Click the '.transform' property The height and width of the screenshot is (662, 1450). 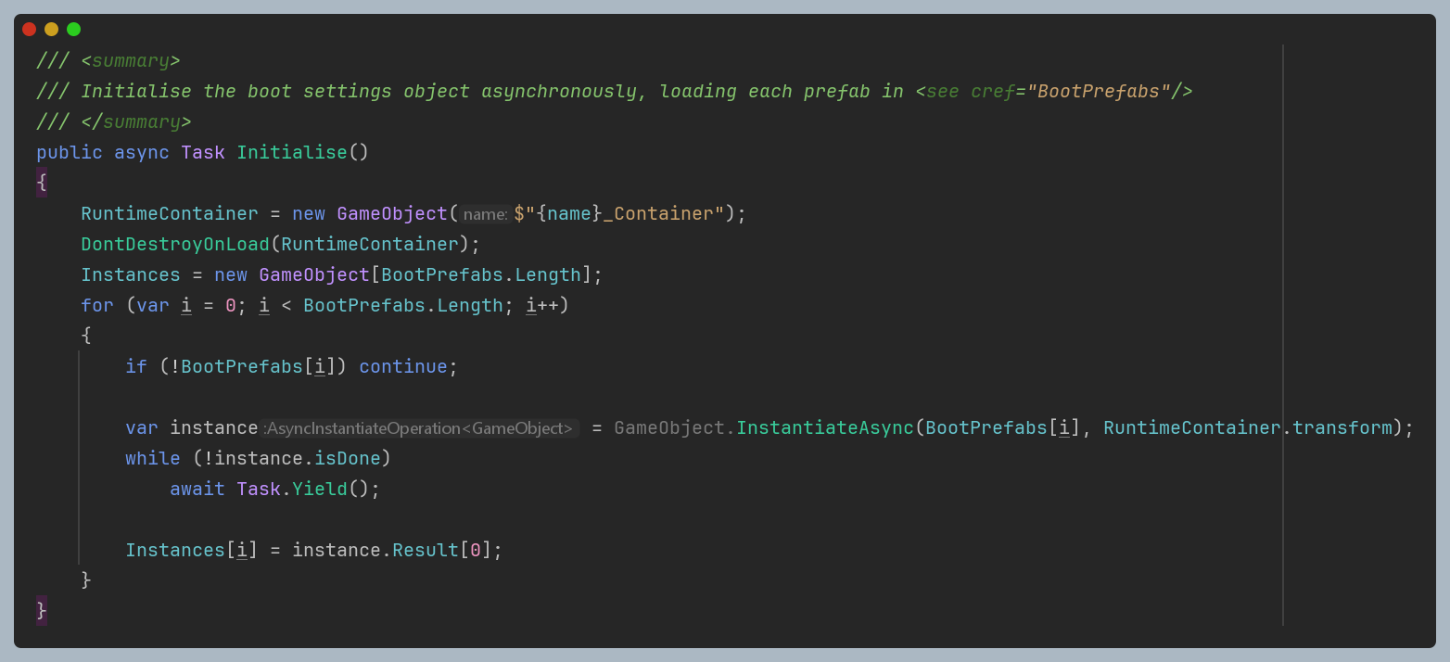[1337, 427]
